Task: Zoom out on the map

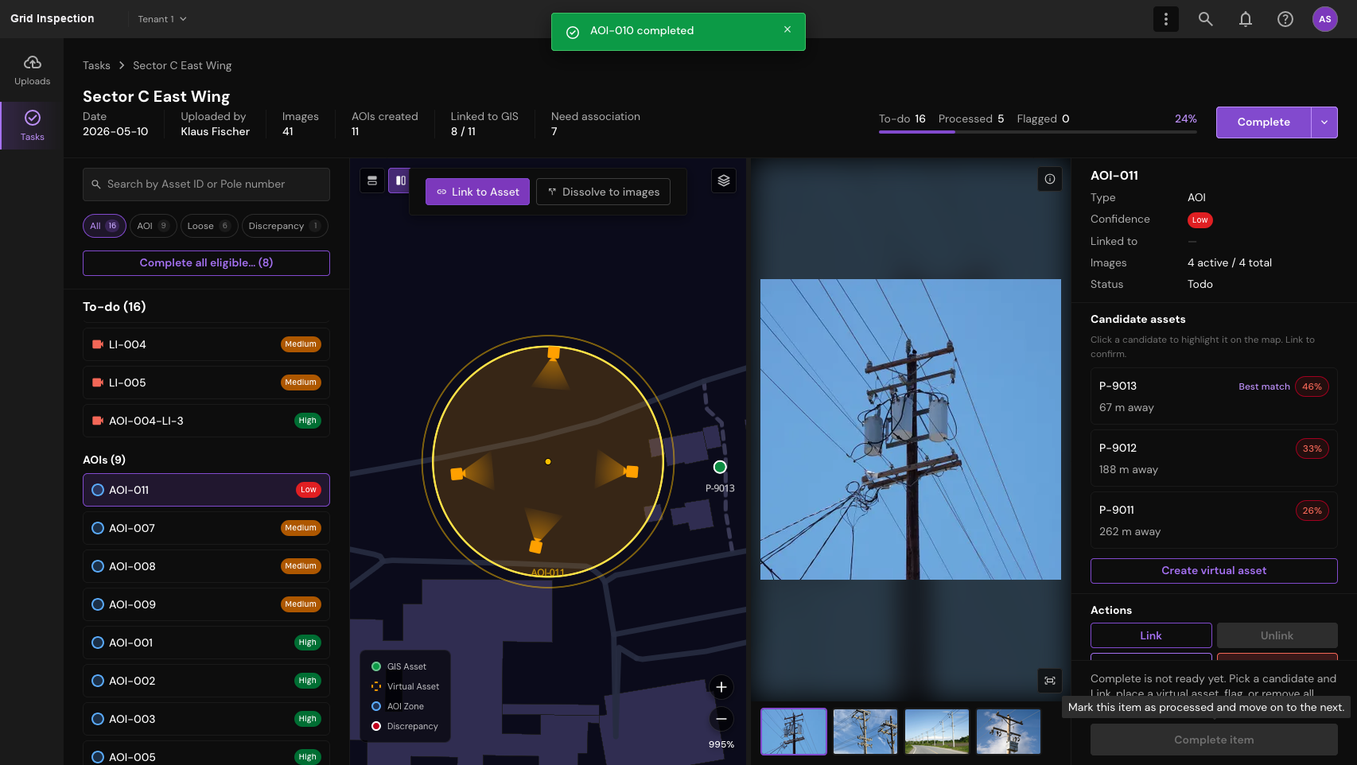Action: point(721,719)
